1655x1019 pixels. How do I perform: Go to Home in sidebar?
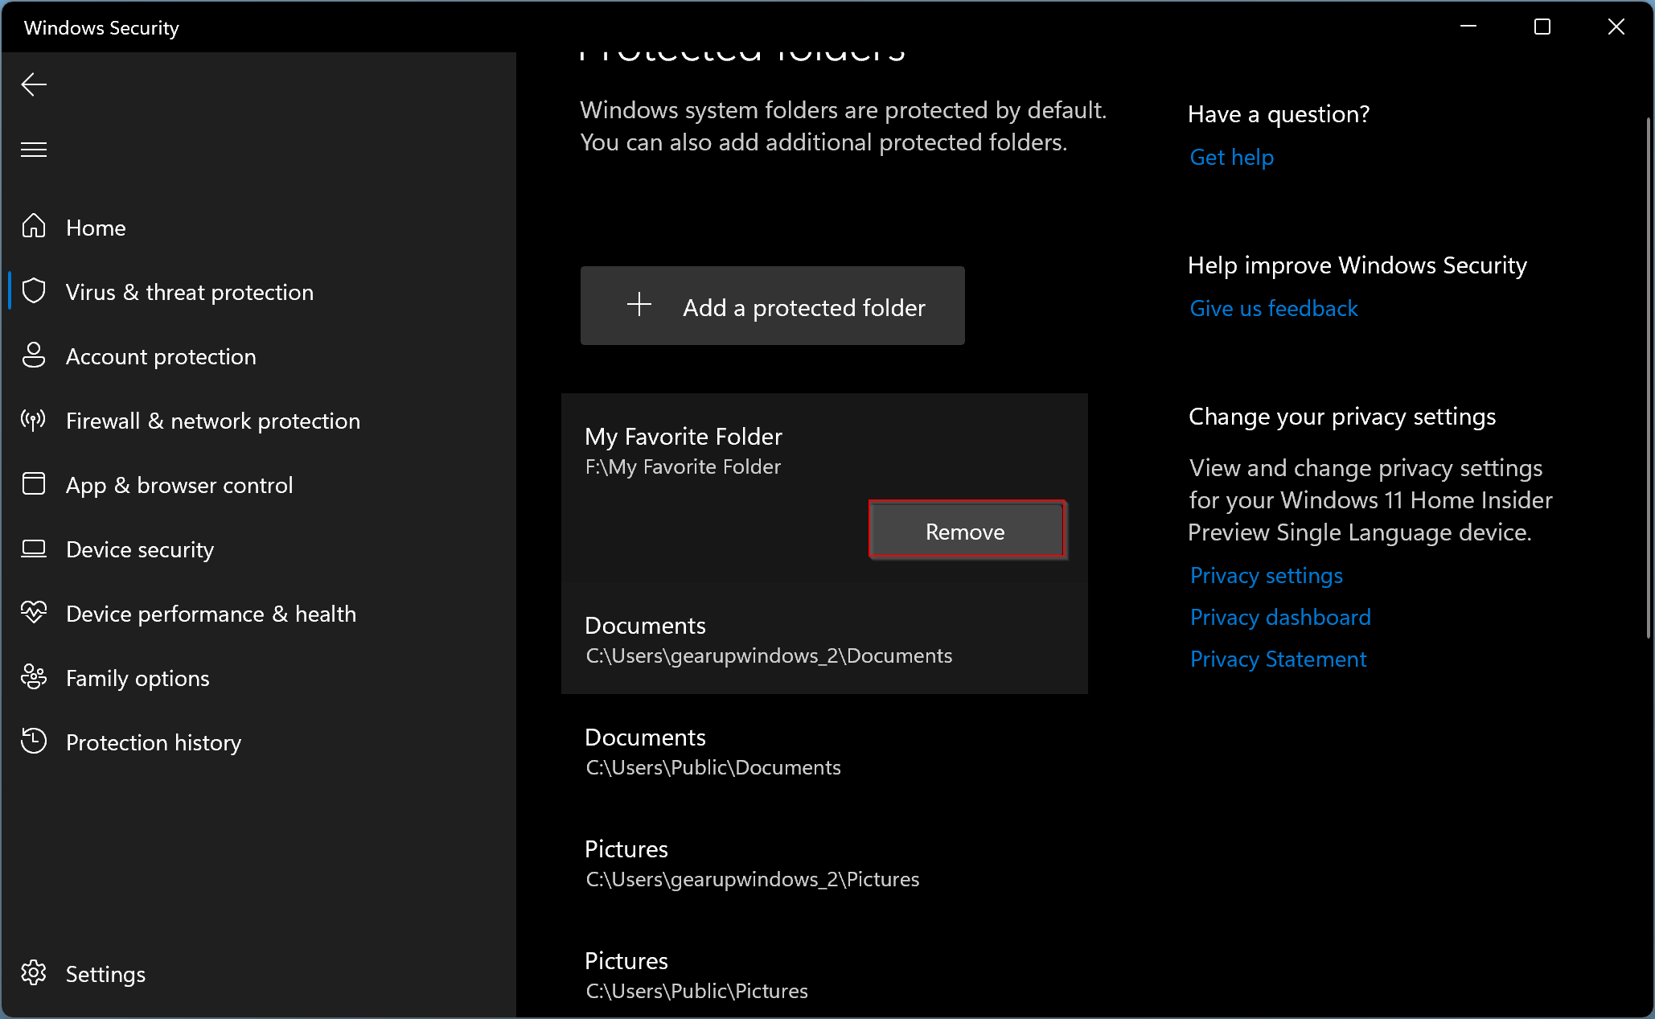coord(96,228)
